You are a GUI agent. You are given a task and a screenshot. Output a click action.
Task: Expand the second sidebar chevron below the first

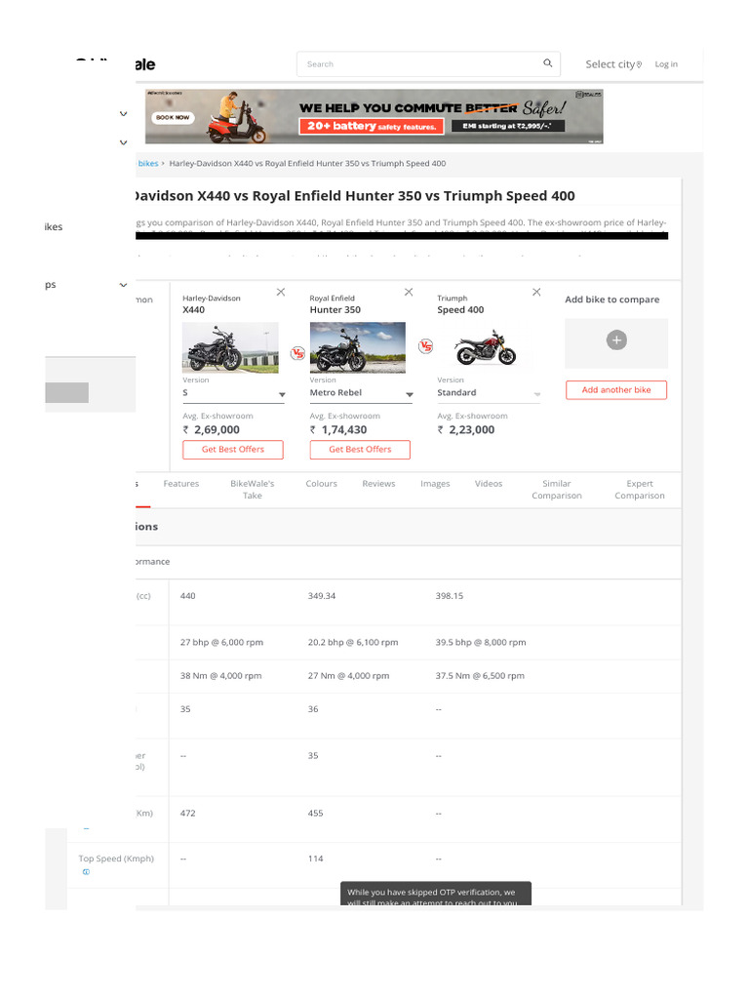(x=123, y=142)
